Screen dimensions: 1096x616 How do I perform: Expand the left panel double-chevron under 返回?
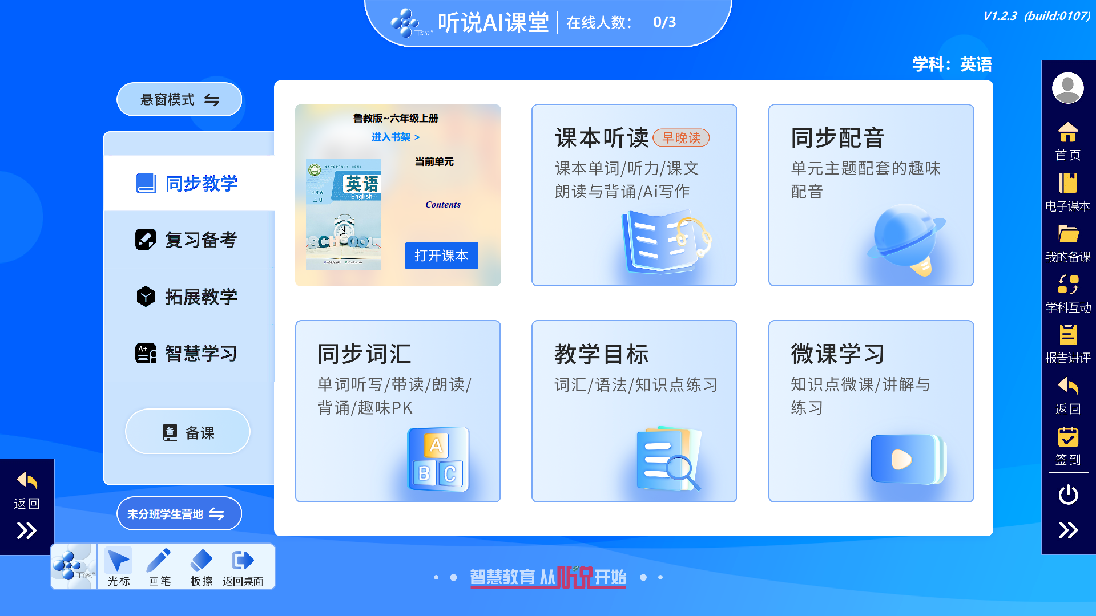click(x=26, y=531)
